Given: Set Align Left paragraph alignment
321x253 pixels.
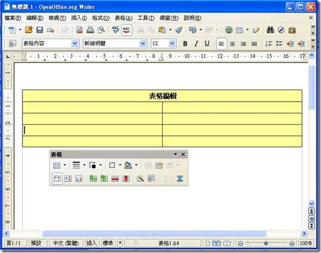Looking at the screenshot, I should click(221, 44).
